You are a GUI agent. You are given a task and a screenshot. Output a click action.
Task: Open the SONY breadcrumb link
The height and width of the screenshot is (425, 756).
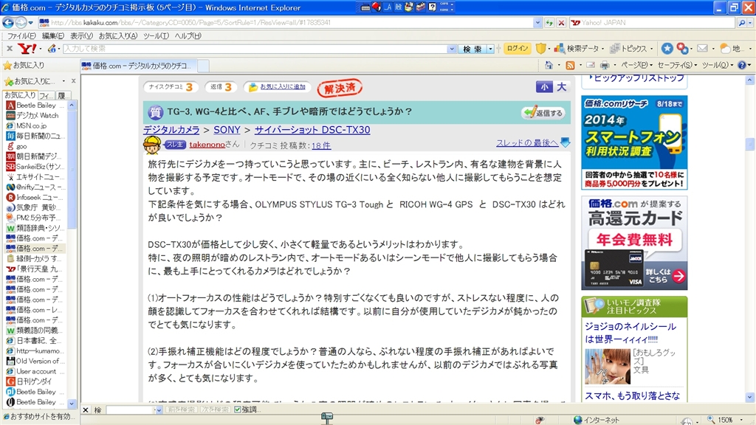(x=227, y=130)
